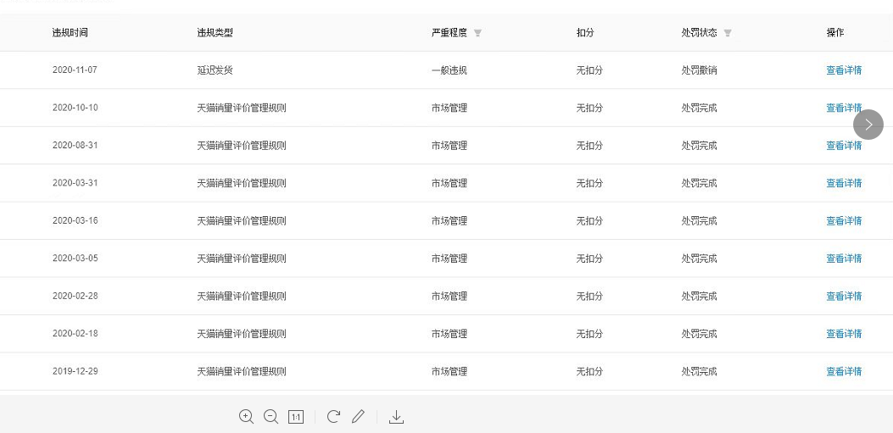
Task: Open 查看详情 for 2020-03-31 record
Action: 844,183
